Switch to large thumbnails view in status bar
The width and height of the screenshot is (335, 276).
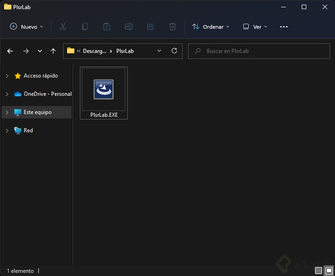(x=329, y=271)
